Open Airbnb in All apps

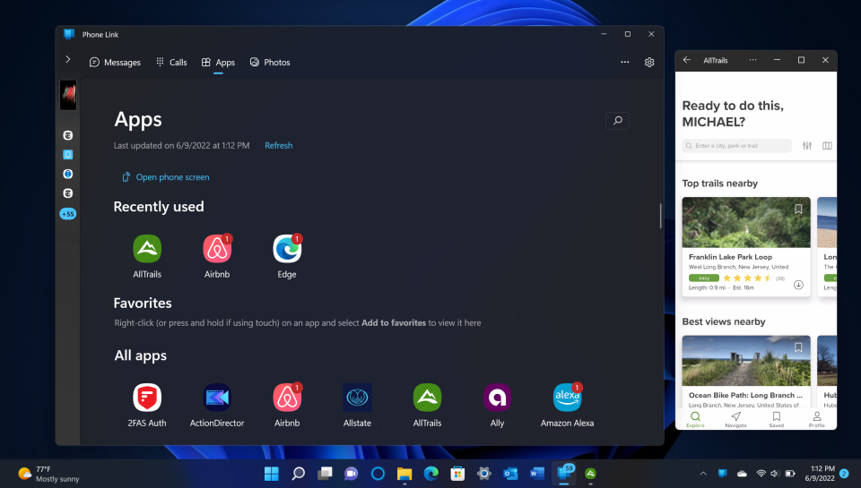[287, 398]
